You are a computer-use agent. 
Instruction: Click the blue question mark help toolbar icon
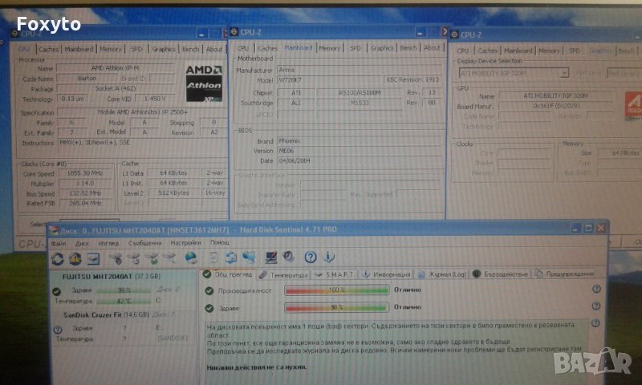311,257
